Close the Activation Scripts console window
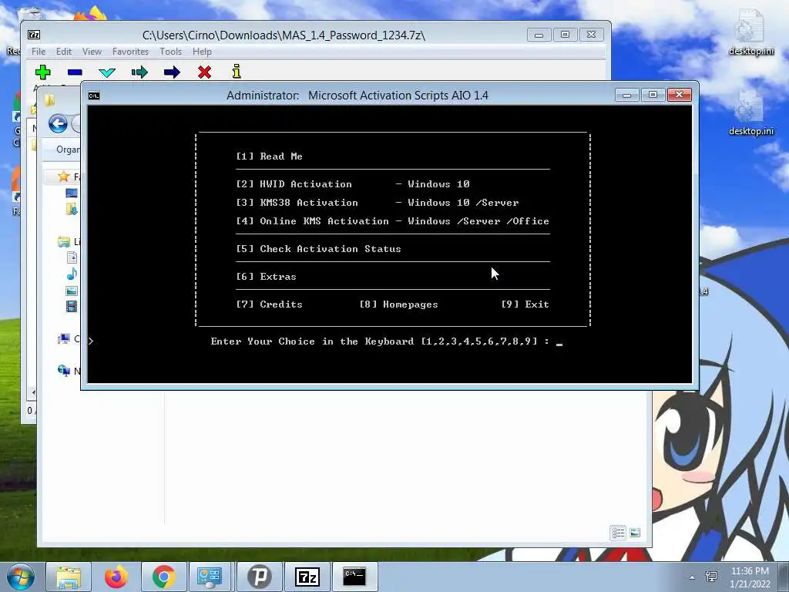This screenshot has width=789, height=592. tap(680, 95)
